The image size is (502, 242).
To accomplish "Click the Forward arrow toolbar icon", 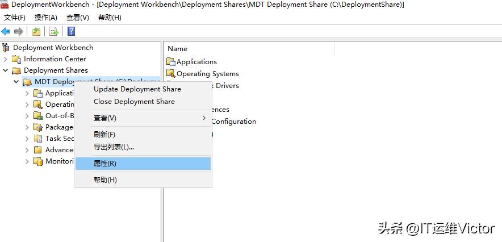I will 19,31.
